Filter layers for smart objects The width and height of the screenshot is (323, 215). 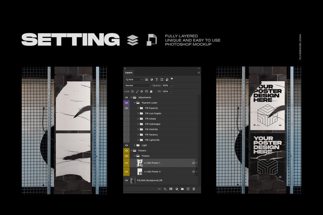(x=167, y=80)
